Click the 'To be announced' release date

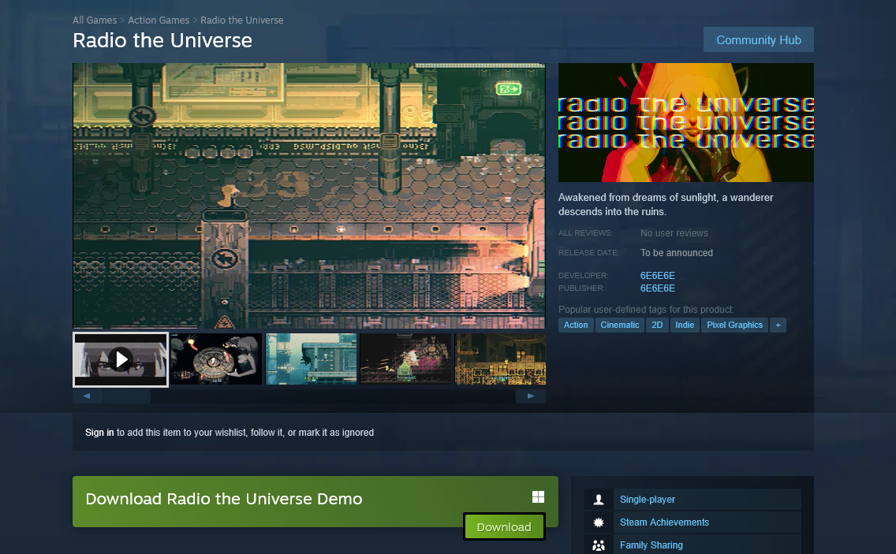[676, 253]
